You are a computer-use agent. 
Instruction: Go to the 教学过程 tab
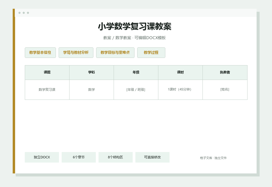click(x=151, y=53)
